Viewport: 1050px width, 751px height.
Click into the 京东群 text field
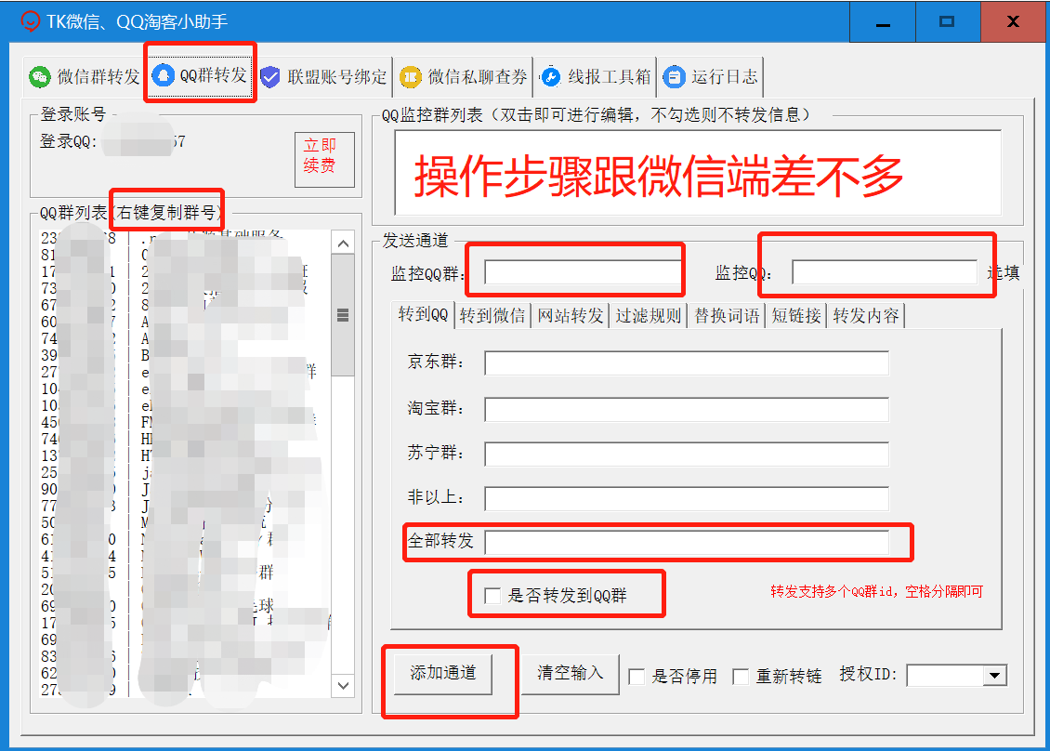coord(687,363)
